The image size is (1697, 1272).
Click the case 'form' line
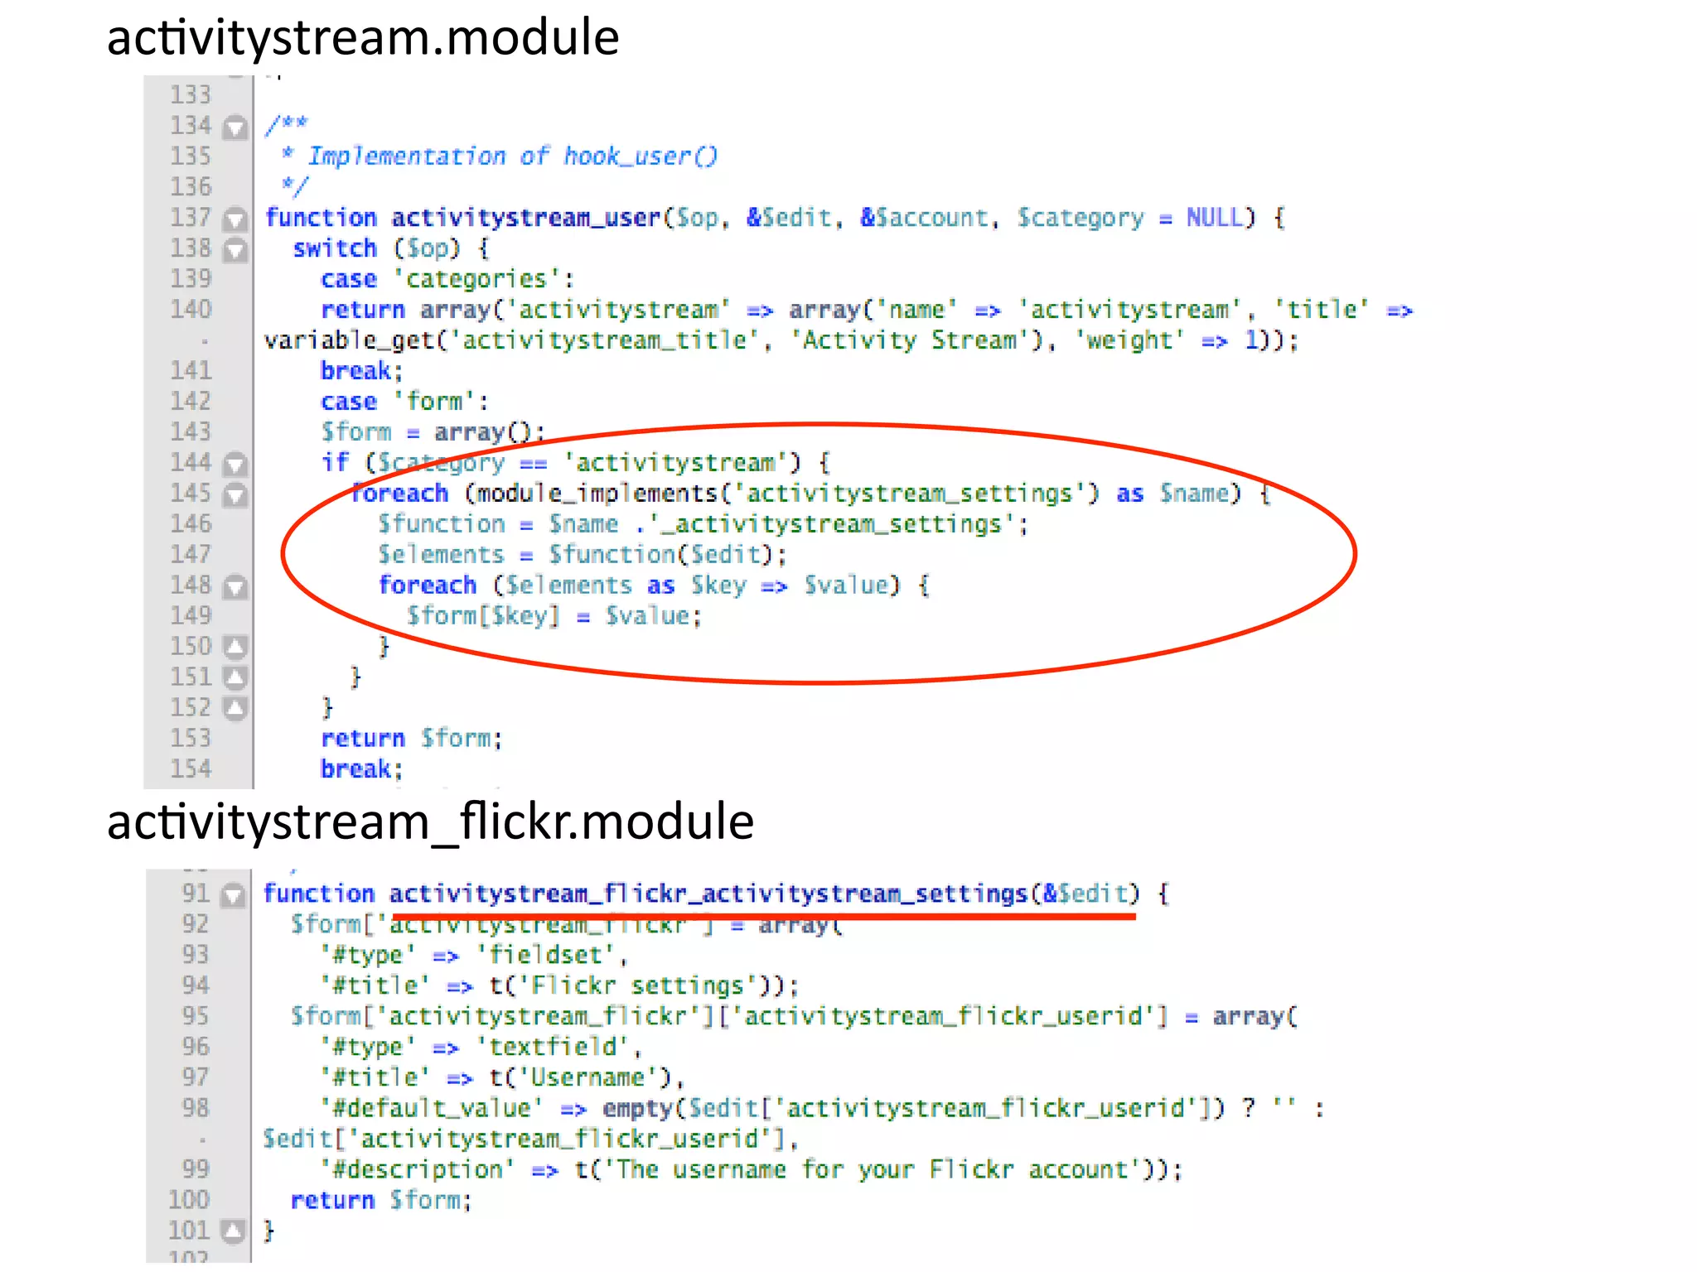(x=404, y=402)
